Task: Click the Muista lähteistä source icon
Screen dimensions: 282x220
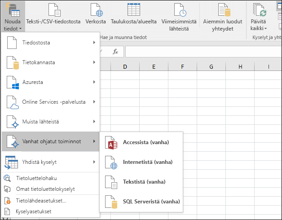Action: [x=13, y=122]
